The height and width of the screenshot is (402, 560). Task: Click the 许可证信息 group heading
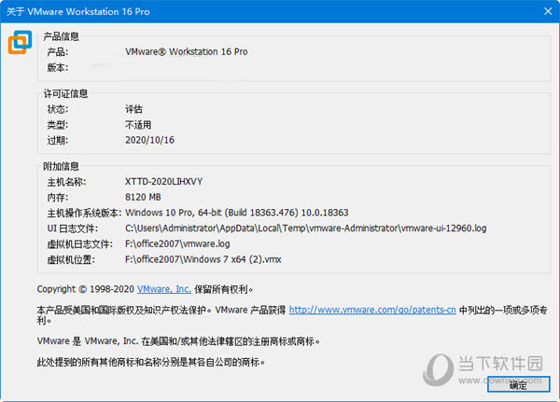click(65, 94)
